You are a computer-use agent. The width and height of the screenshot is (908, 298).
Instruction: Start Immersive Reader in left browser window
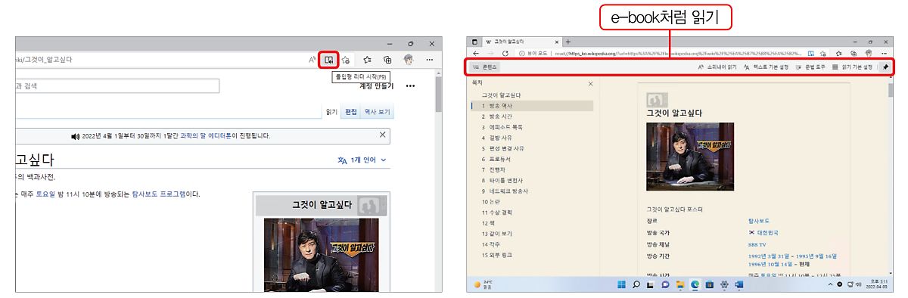point(330,59)
